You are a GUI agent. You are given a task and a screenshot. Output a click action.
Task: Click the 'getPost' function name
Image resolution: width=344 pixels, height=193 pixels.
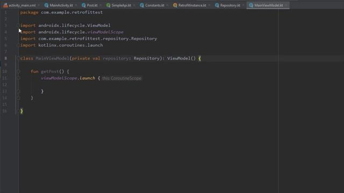pyautogui.click(x=50, y=71)
